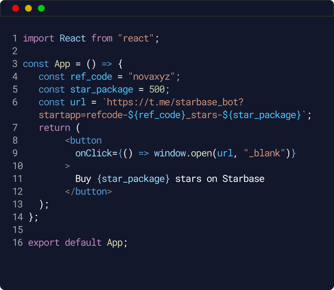Click the 'export' keyword on the last line
This screenshot has height=290, width=334.
tap(44, 243)
